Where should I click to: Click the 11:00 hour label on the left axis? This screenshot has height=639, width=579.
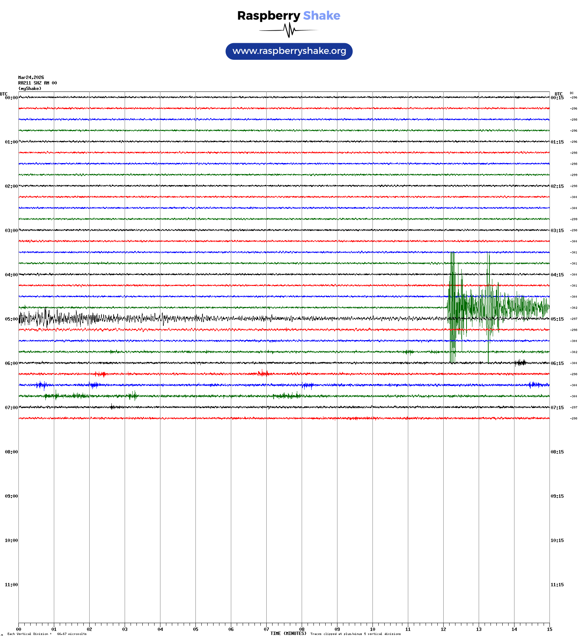coord(11,585)
